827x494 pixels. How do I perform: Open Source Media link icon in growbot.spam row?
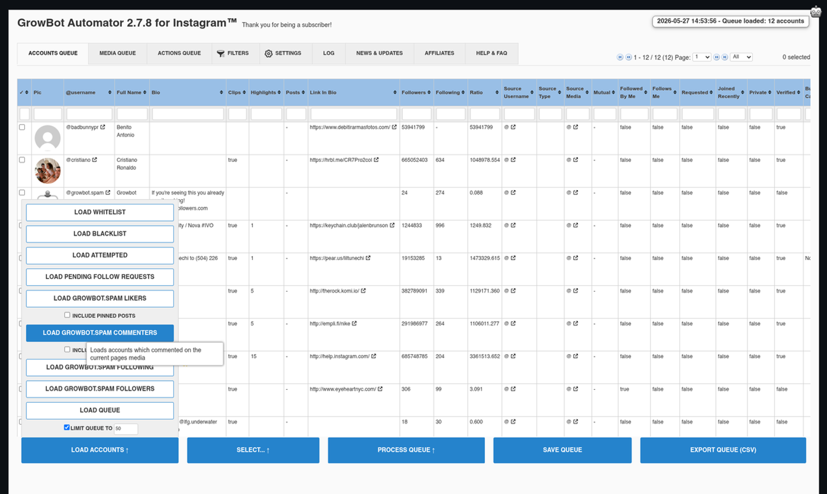(576, 193)
